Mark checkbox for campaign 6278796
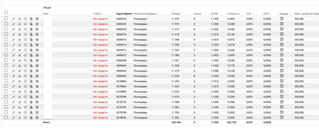Image resolution: width=319 pixels, height=128 pixels. tap(6, 96)
